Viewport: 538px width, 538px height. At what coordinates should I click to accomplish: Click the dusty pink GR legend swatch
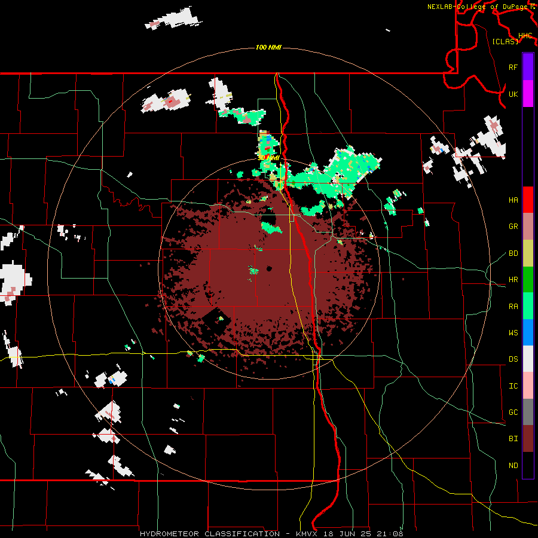pyautogui.click(x=528, y=227)
